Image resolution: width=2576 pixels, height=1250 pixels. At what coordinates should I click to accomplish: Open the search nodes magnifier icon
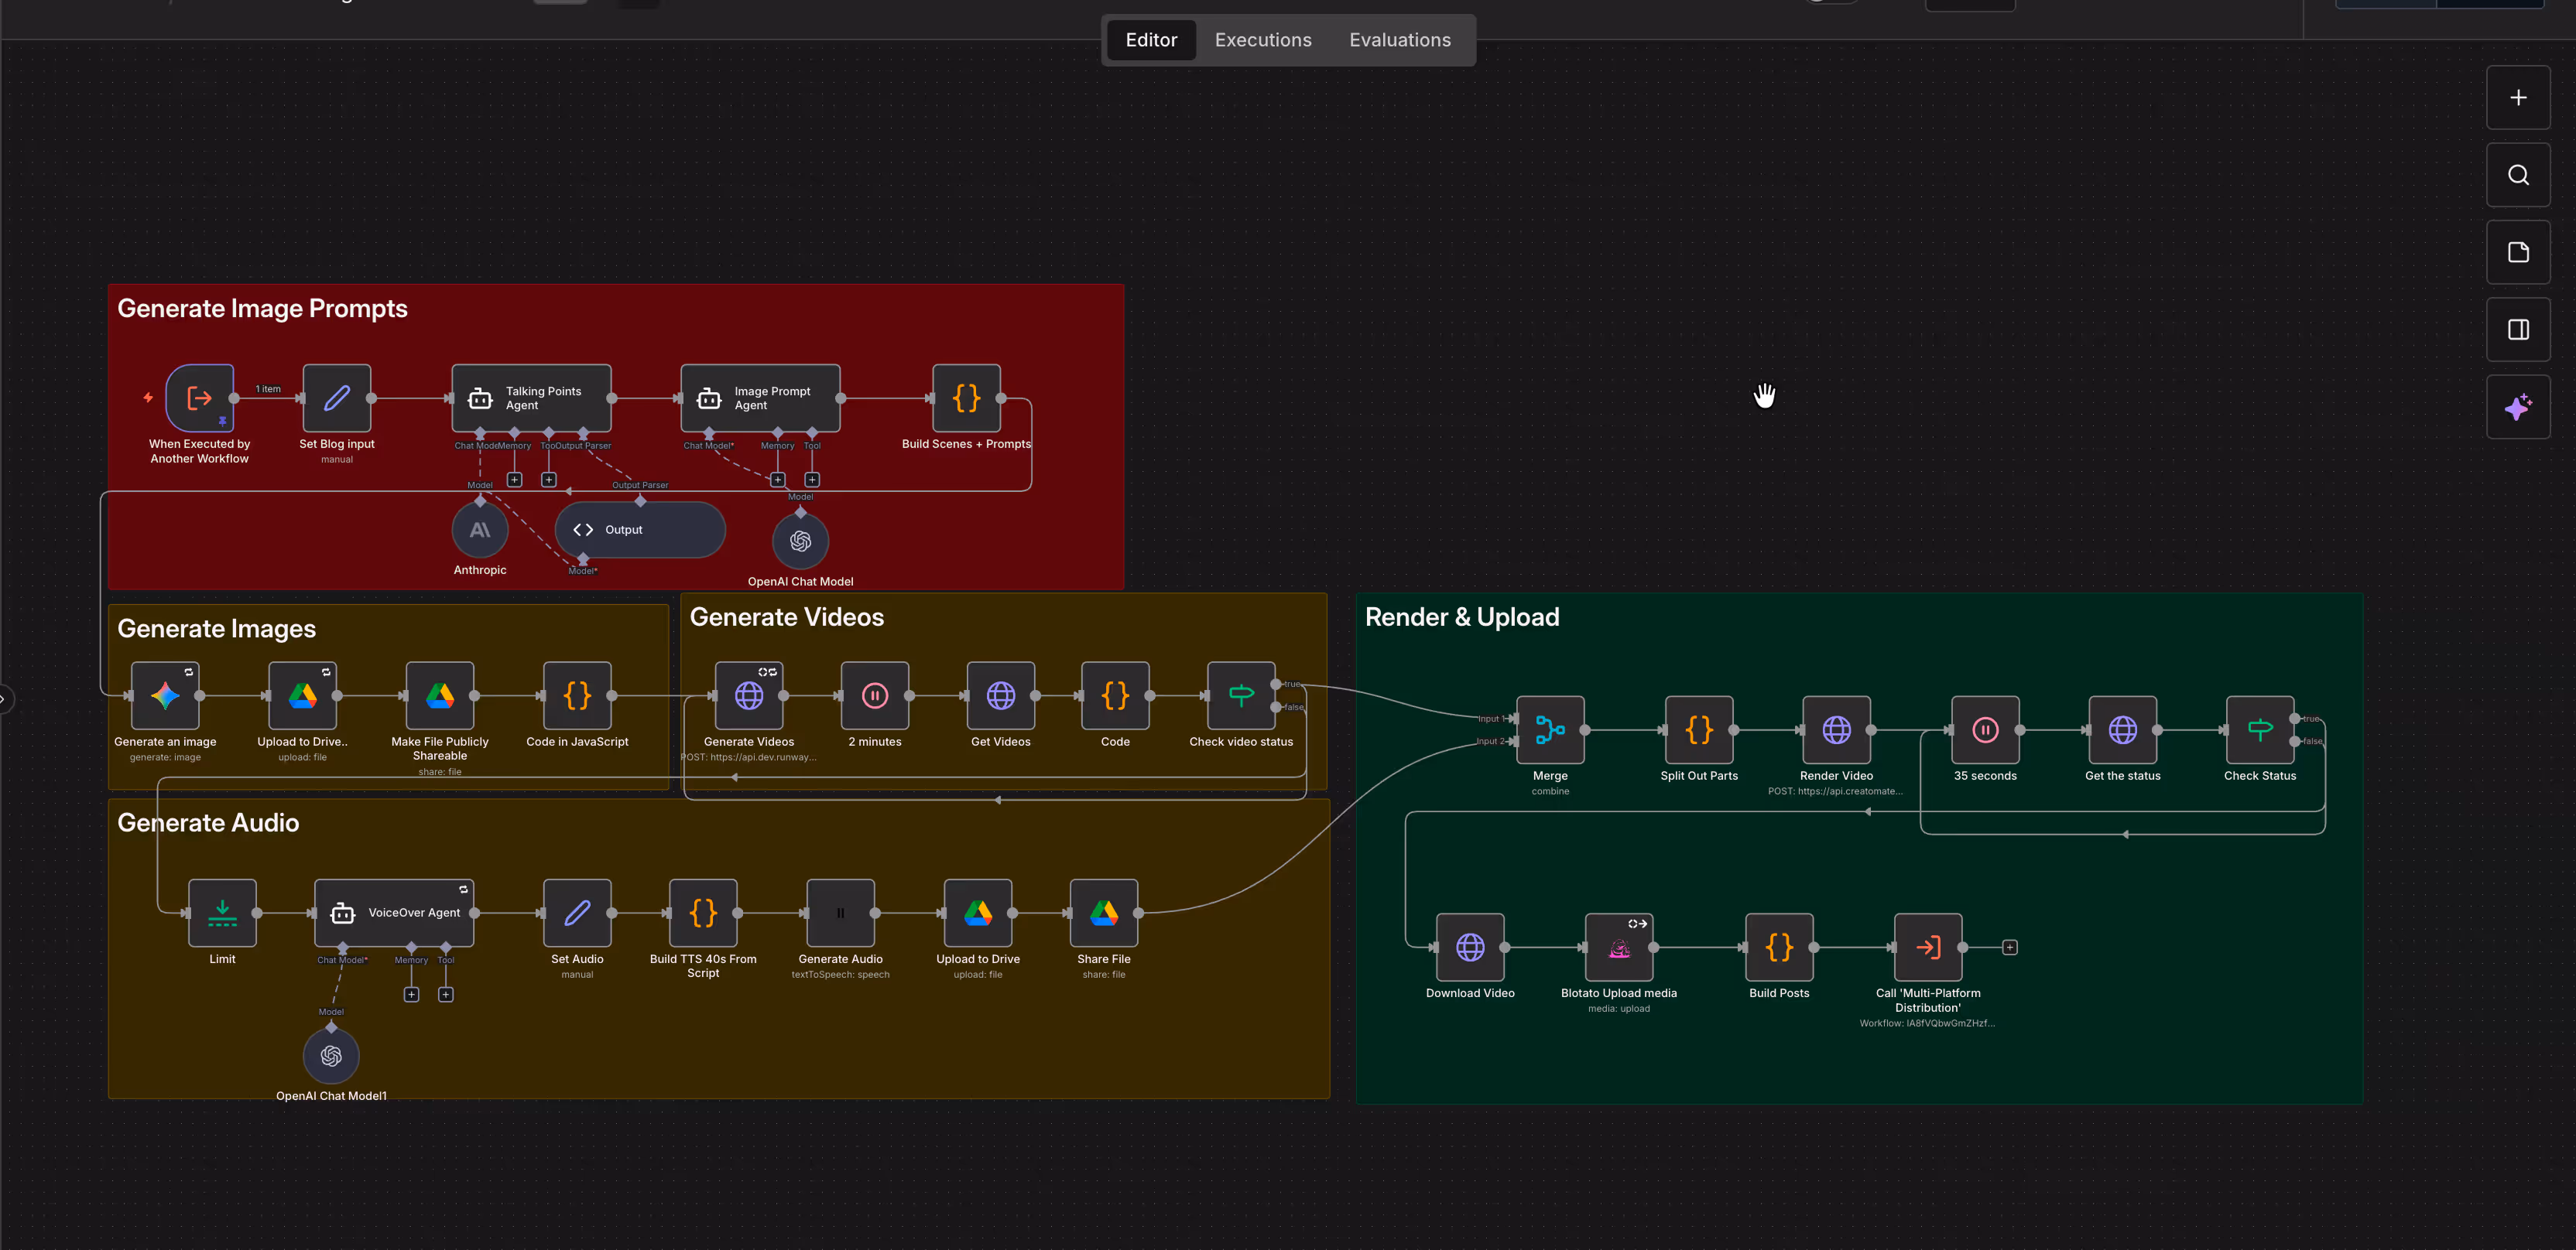tap(2517, 175)
